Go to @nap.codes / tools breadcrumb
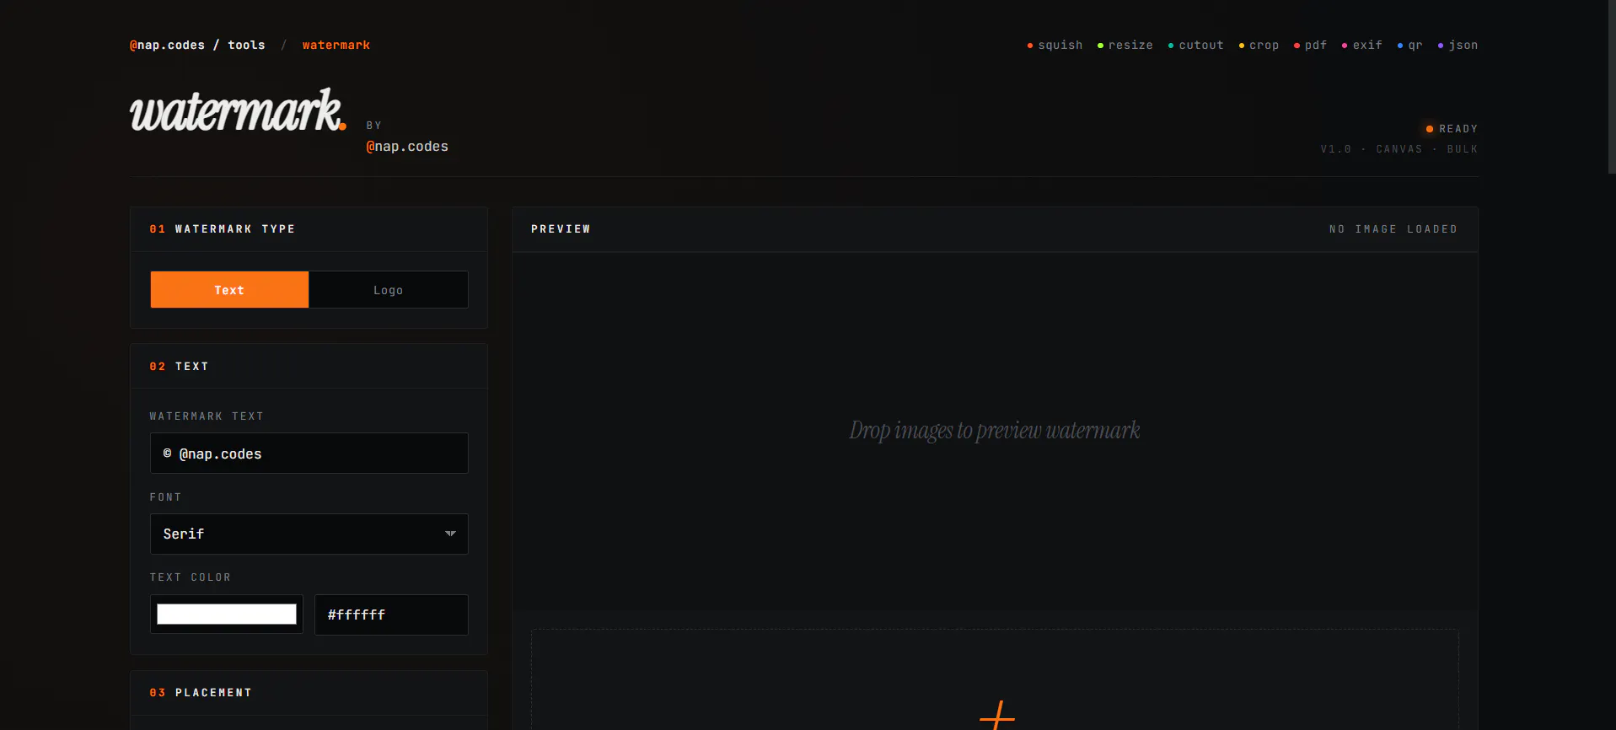Screen dimensions: 1616x730 (197, 46)
